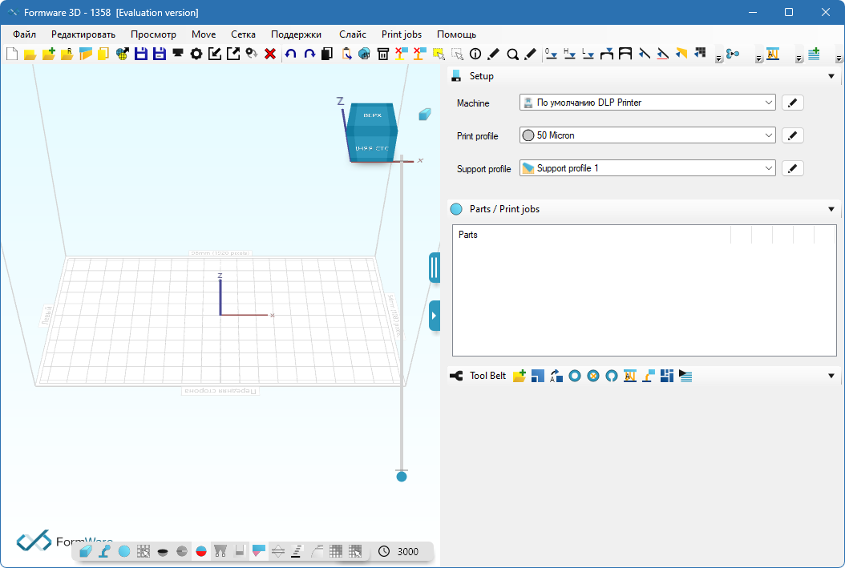Screen dimensions: 845x568
Task: Click the clipboard paste icon
Action: pos(346,54)
